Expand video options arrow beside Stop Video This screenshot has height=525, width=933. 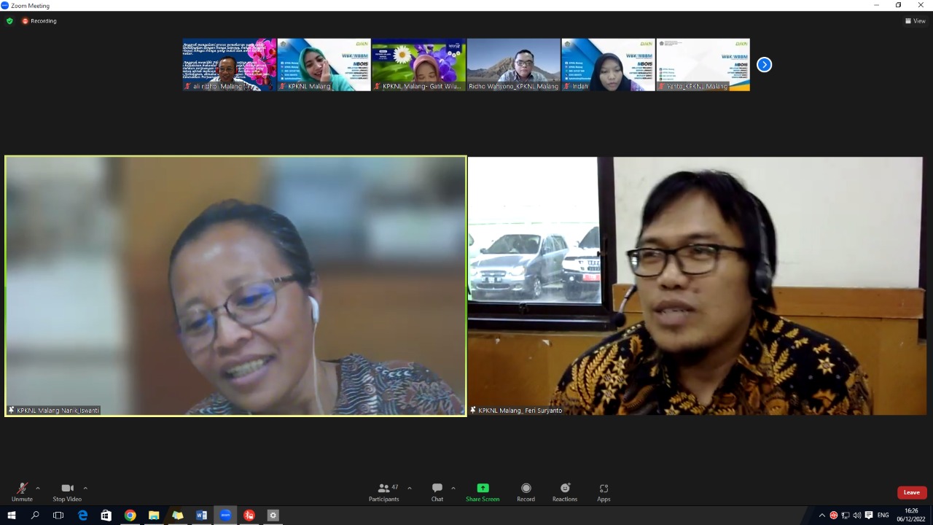coord(85,489)
